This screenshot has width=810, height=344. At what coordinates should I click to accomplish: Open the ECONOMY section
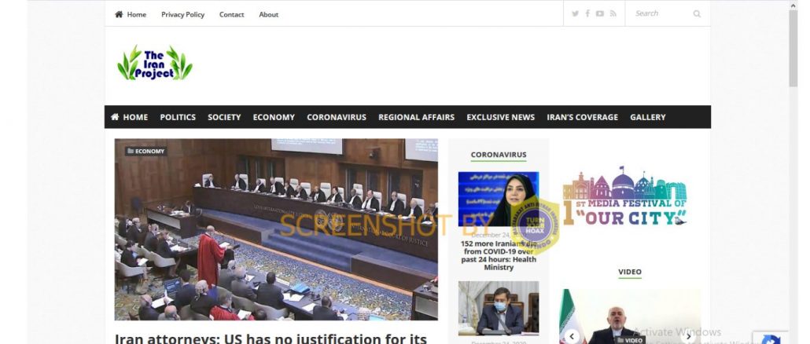[274, 117]
